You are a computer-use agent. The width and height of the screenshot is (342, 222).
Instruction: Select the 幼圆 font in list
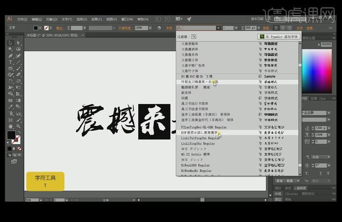coord(185,98)
